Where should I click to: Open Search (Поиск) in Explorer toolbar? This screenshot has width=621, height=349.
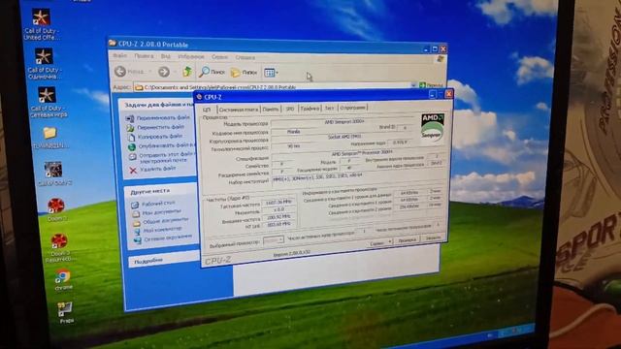(x=212, y=72)
